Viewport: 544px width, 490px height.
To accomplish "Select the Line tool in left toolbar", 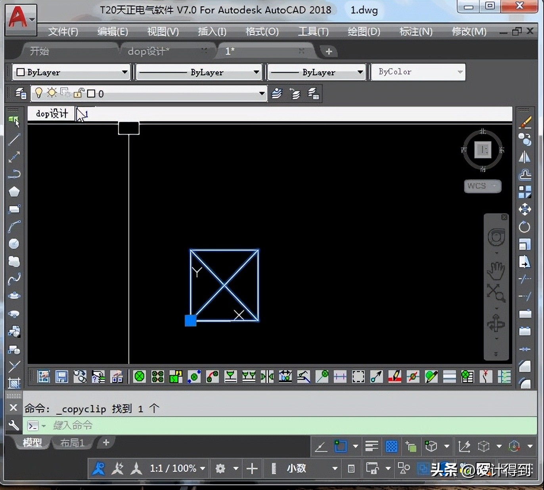I will tap(14, 139).
